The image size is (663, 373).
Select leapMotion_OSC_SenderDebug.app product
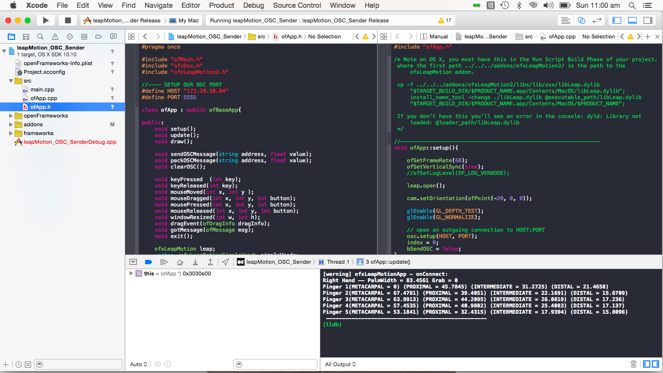point(70,142)
